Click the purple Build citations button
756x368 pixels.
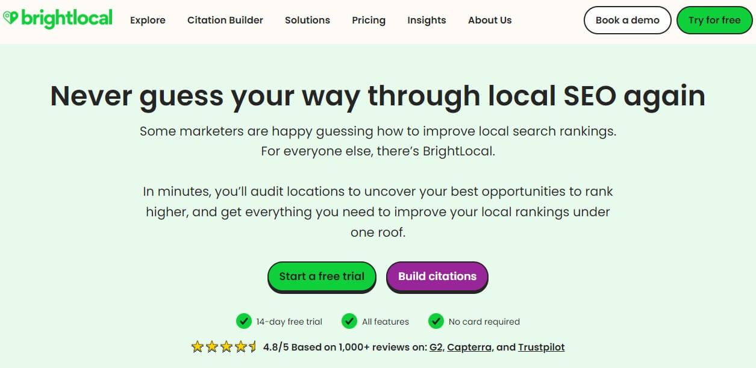[437, 276]
